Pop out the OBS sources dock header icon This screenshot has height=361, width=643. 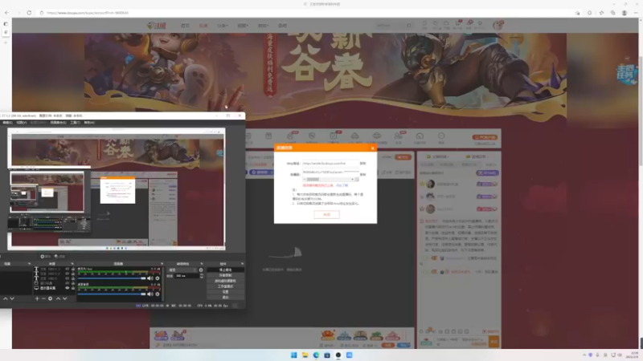tap(72, 264)
